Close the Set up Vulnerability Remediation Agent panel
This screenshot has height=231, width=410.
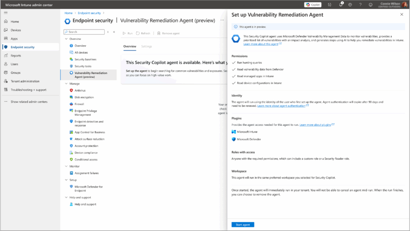(402, 14)
